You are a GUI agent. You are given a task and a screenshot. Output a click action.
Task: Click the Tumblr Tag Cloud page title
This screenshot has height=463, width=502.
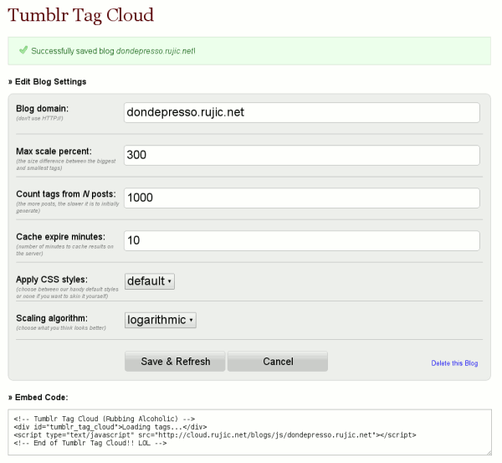81,16
